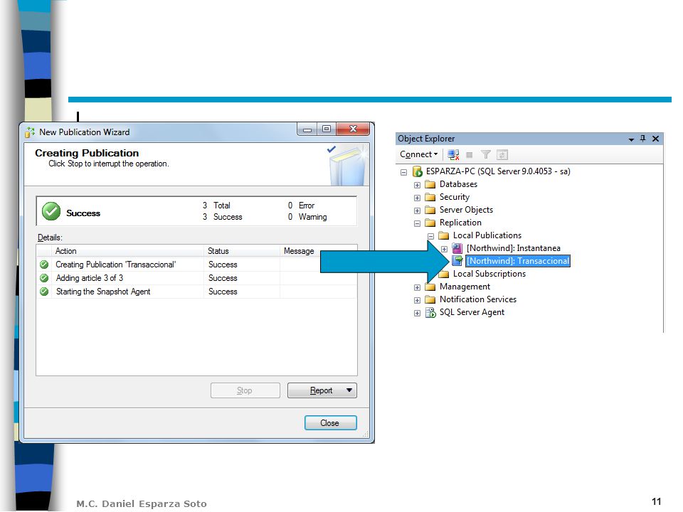Click the green check next to Adding article
Image resolution: width=683 pixels, height=512 pixels.
tap(44, 278)
